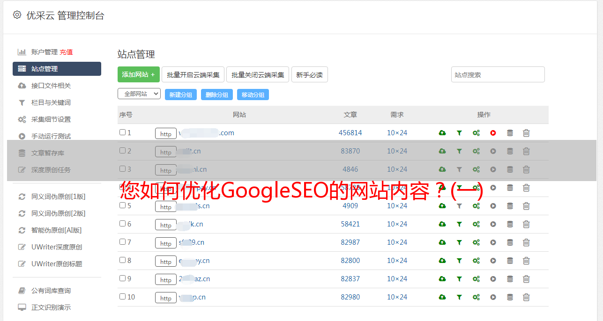Open the gears settings icon in row 5
The height and width of the screenshot is (321, 603).
point(476,206)
